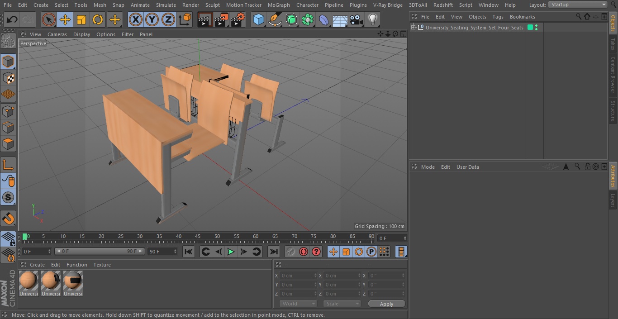Go to start of timeline
This screenshot has height=319, width=618.
click(x=189, y=252)
